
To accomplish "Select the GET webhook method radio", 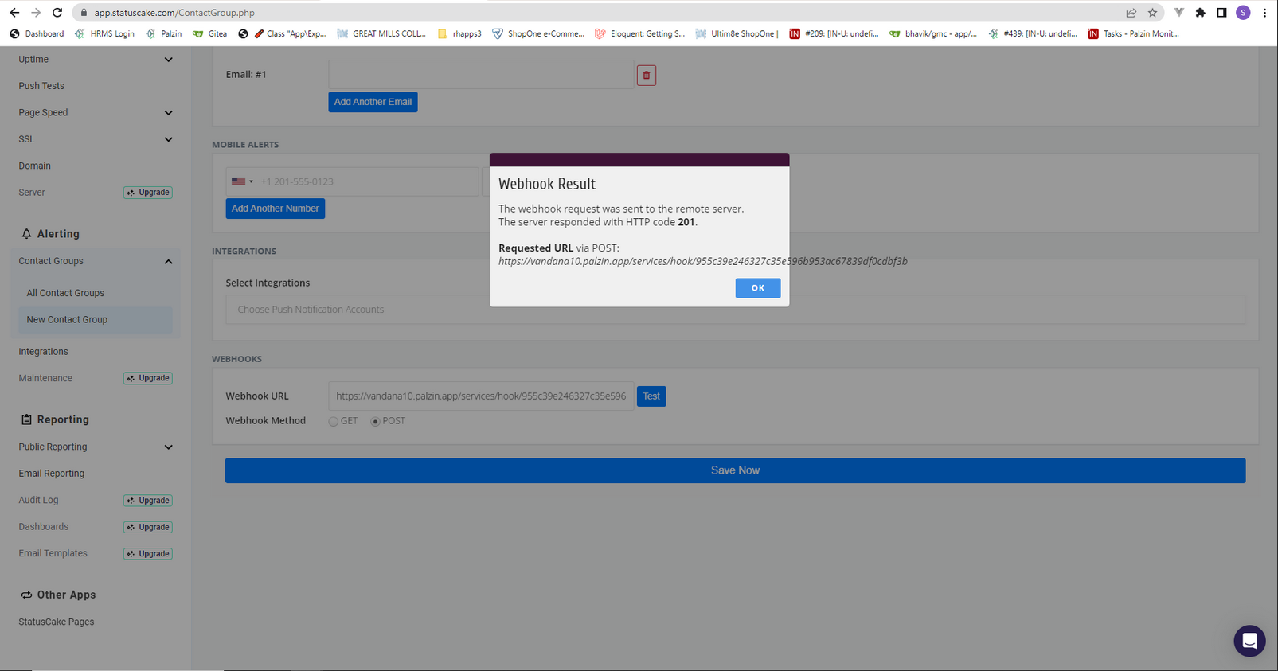I will 334,421.
